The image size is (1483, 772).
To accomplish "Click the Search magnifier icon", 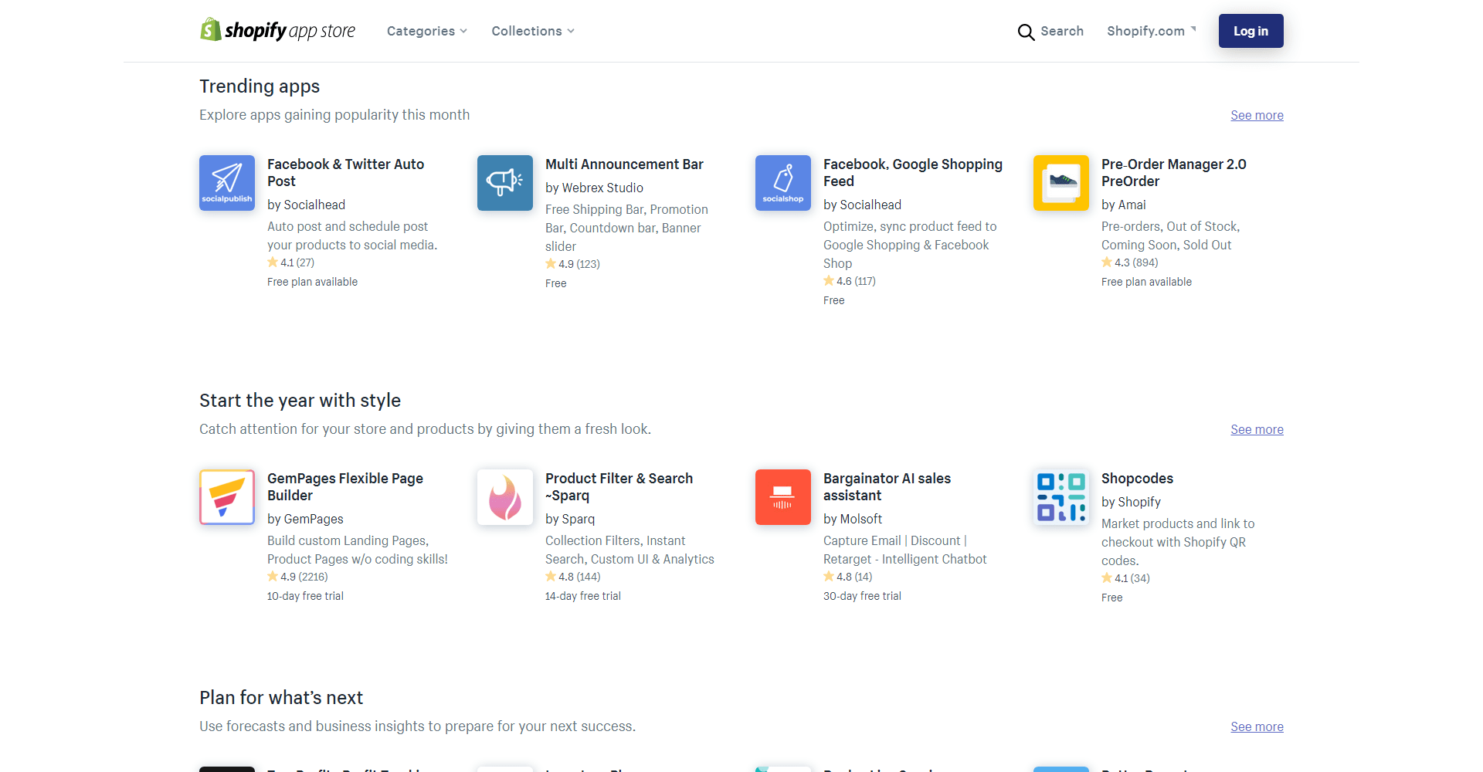I will coord(1026,32).
